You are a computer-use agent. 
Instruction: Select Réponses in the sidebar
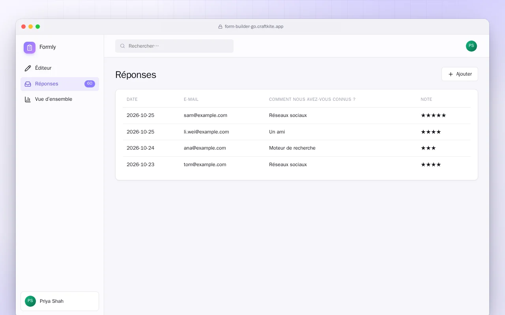point(60,84)
